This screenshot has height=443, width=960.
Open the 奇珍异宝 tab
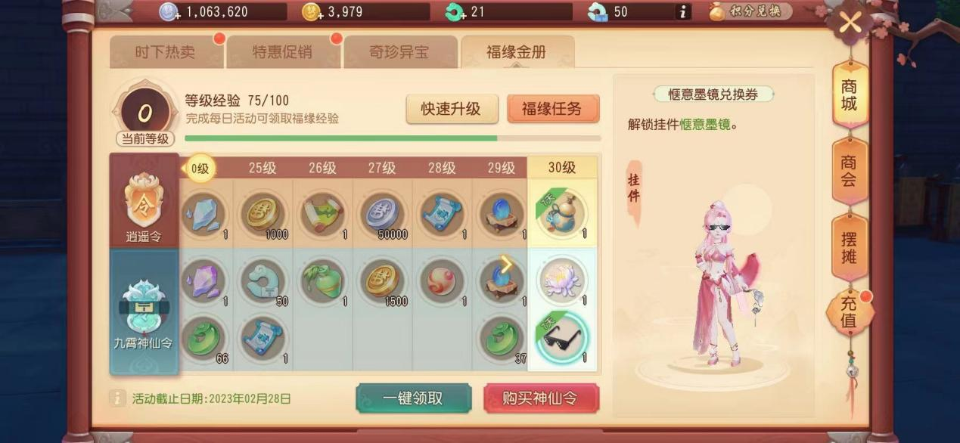[399, 52]
